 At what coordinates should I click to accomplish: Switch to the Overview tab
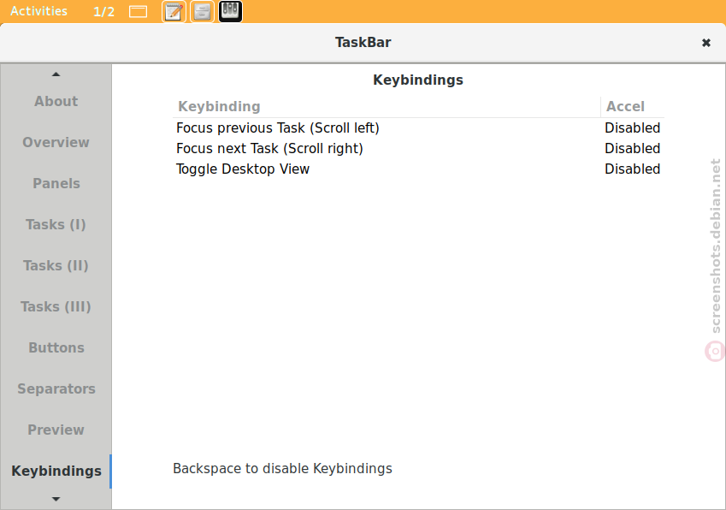(56, 143)
